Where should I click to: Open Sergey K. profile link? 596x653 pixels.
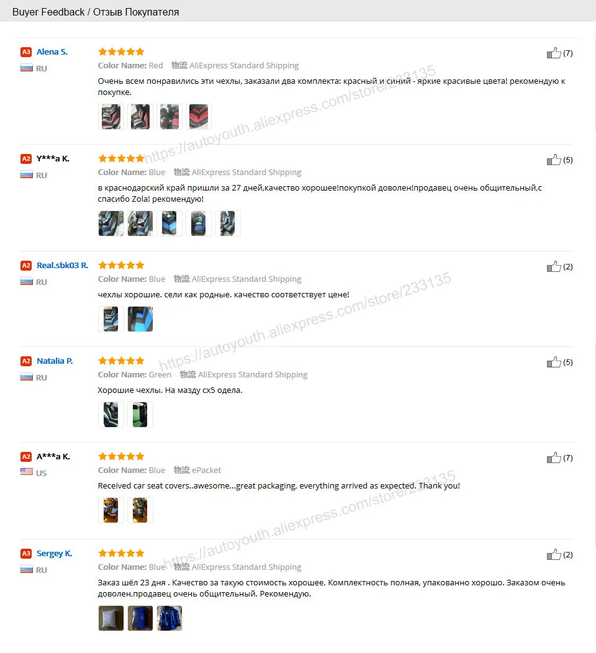pyautogui.click(x=54, y=554)
